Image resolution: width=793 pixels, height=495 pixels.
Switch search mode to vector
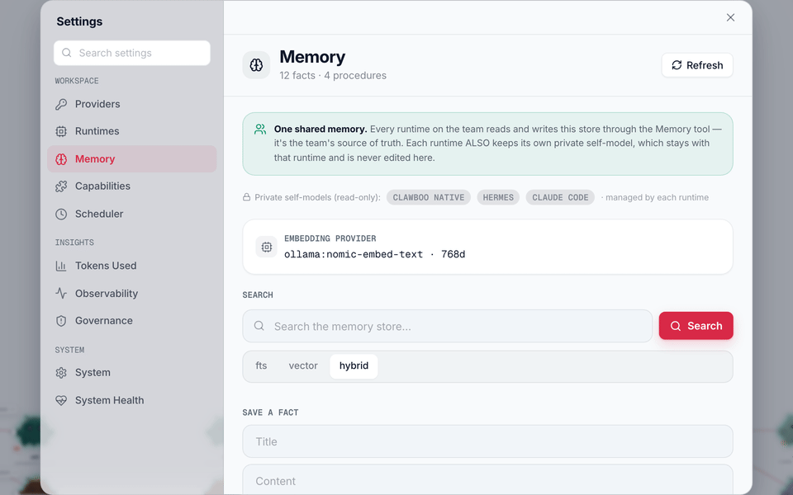coord(303,365)
